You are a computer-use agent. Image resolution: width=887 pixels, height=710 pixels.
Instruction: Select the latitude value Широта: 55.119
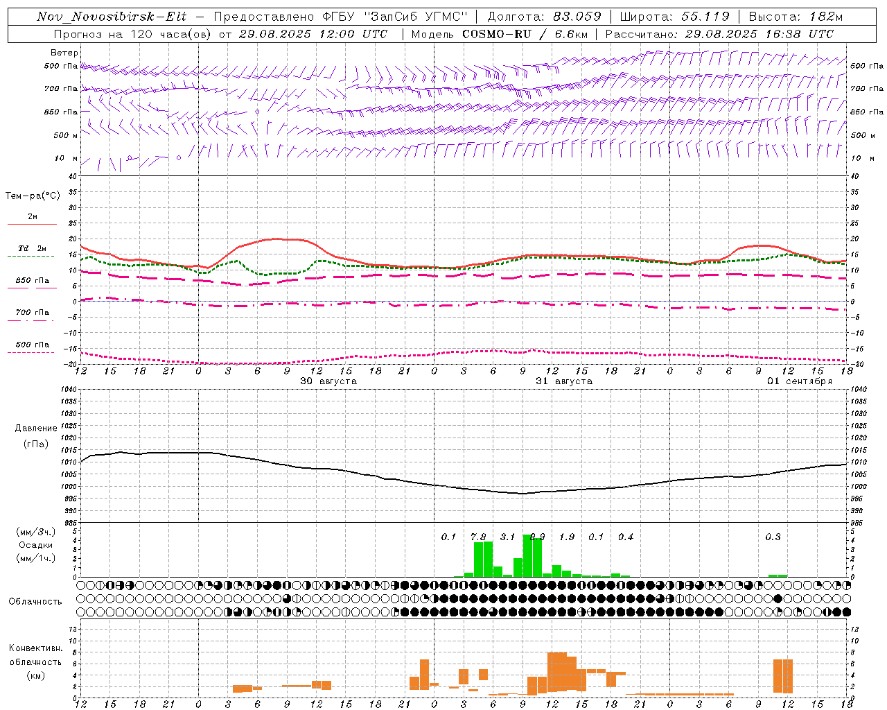[675, 17]
